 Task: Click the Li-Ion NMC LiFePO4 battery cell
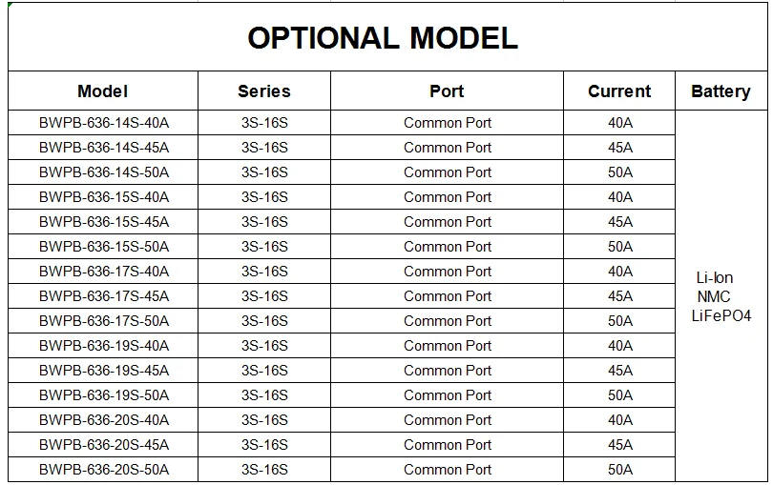pos(721,296)
